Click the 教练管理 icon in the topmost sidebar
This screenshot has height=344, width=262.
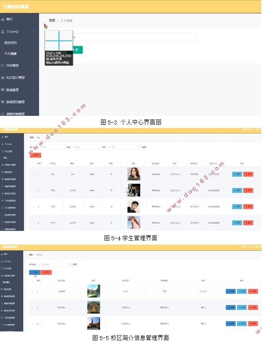(x=3, y=90)
